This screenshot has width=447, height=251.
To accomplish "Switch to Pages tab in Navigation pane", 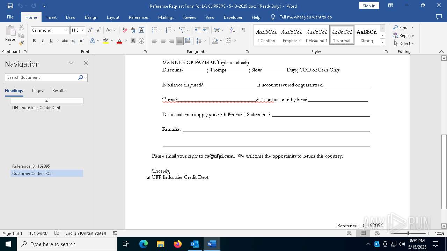I will click(x=37, y=91).
